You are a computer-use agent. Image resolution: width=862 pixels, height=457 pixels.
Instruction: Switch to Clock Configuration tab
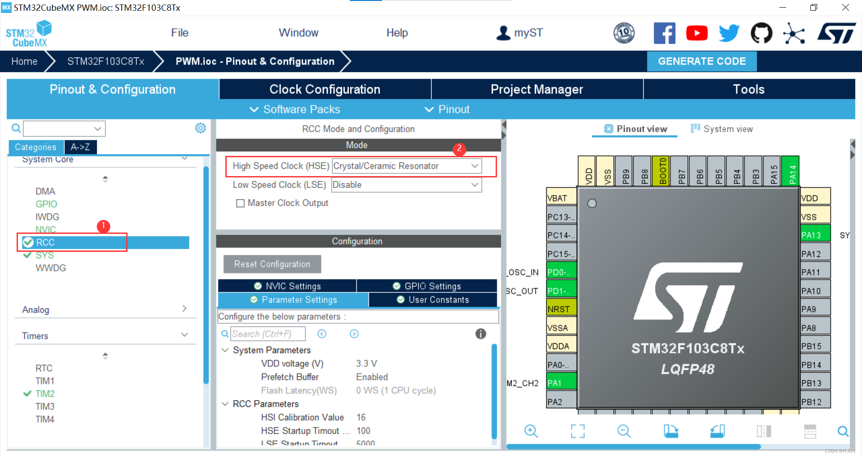(x=325, y=89)
